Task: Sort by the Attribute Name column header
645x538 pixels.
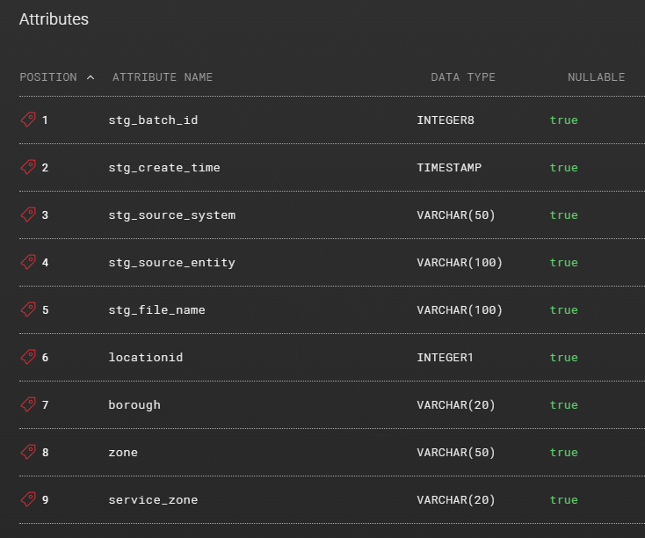Action: (x=163, y=77)
